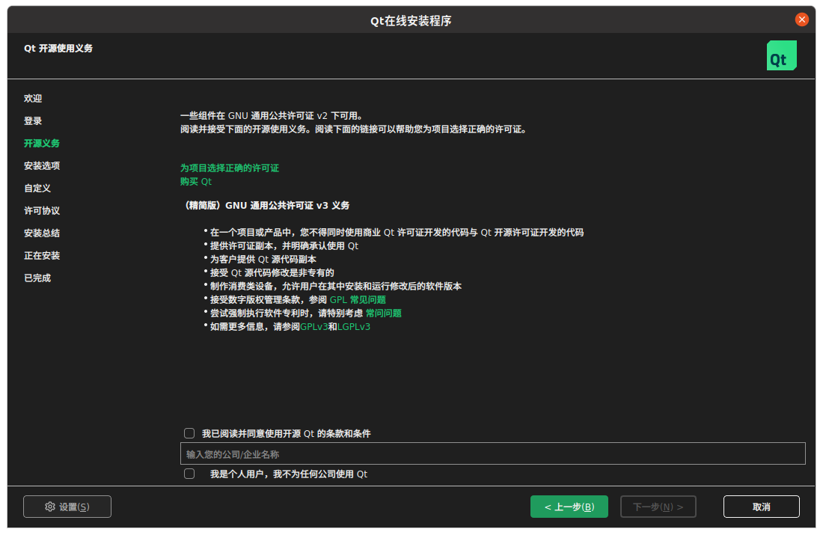Click the (精简版) GNU 通用公共许可证 v3 义务 heading
This screenshot has height=535, width=823.
265,205
